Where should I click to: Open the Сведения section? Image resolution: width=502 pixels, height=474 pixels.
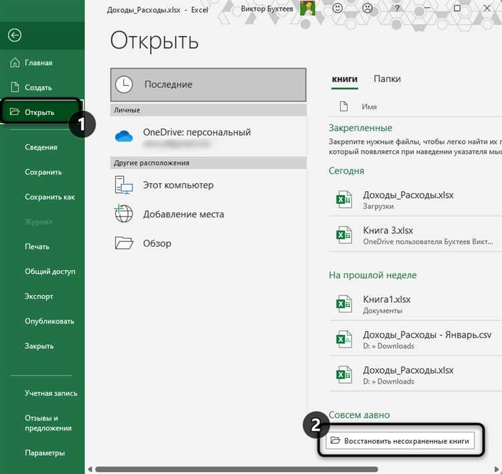pyautogui.click(x=42, y=147)
